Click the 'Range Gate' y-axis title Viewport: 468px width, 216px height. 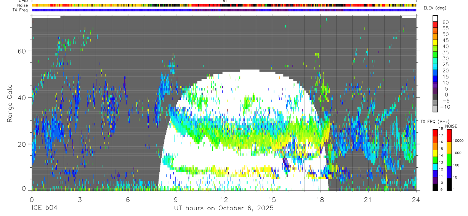click(10, 104)
